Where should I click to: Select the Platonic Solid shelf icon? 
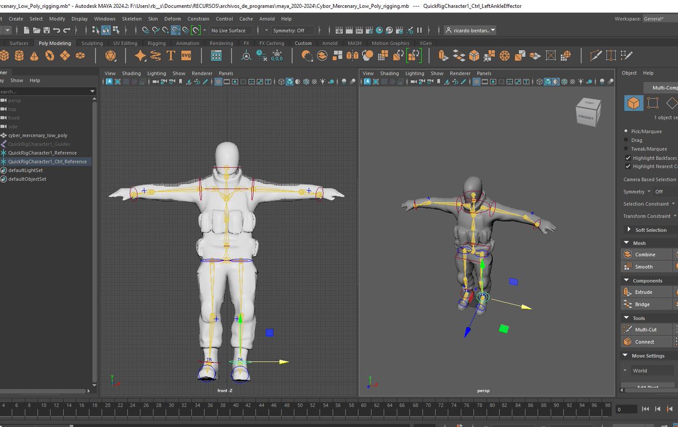coord(111,55)
